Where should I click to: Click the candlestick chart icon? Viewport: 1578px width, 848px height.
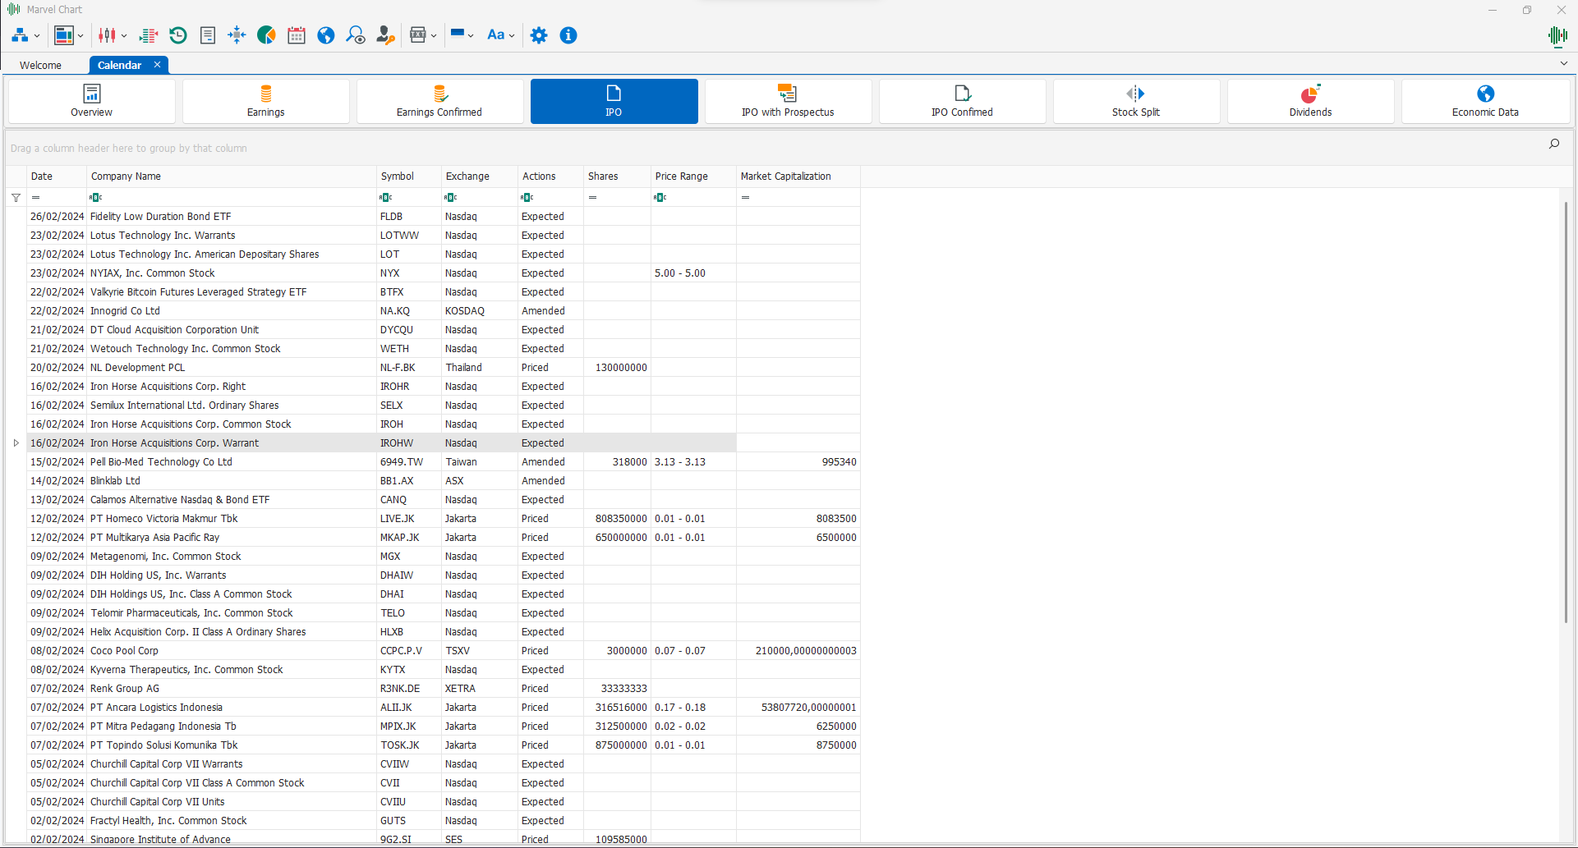(107, 35)
